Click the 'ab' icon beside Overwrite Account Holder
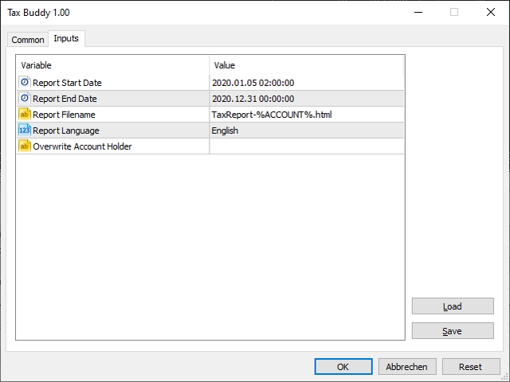This screenshot has width=510, height=382. click(25, 146)
